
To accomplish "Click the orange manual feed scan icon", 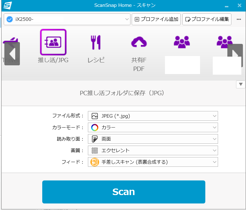I will 95,162.
